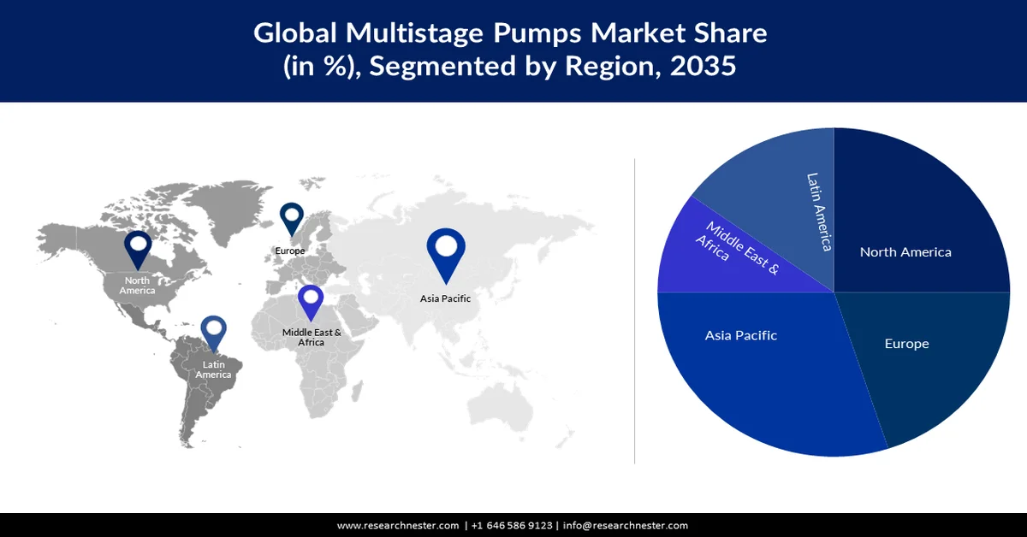Select the North America map pin
1027x537 pixels.
[x=138, y=248]
